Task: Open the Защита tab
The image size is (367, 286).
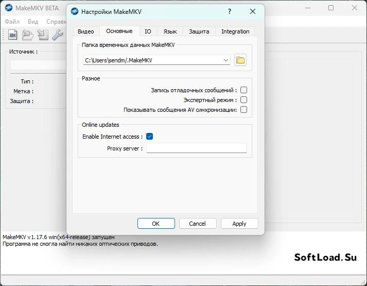Action: pos(199,31)
